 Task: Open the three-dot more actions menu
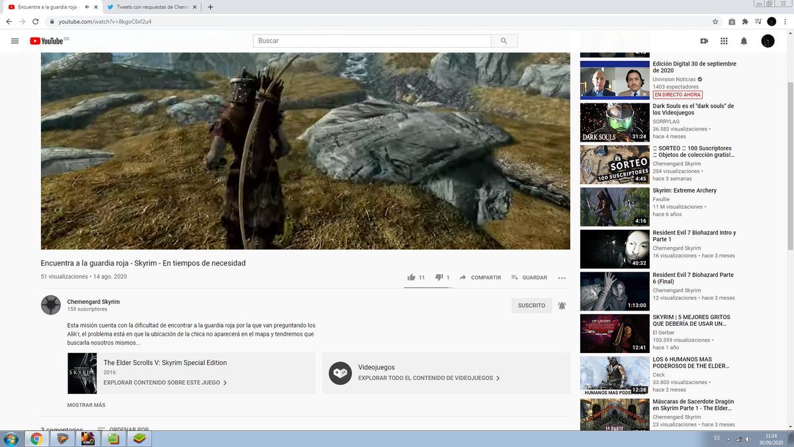coord(562,277)
